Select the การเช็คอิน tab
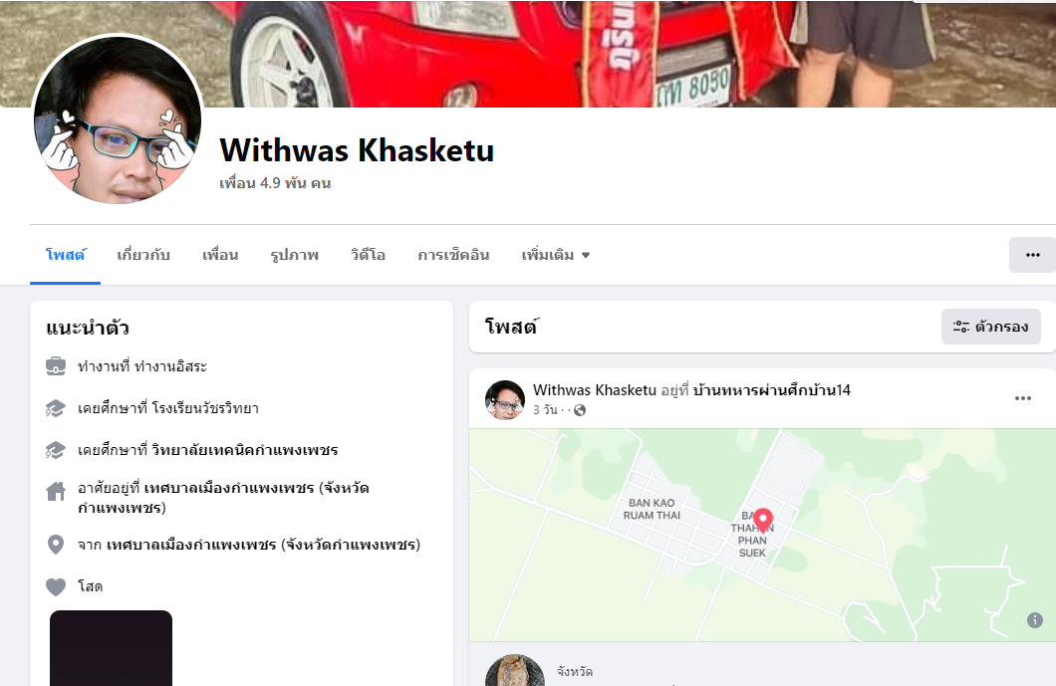This screenshot has width=1056, height=686. [453, 255]
